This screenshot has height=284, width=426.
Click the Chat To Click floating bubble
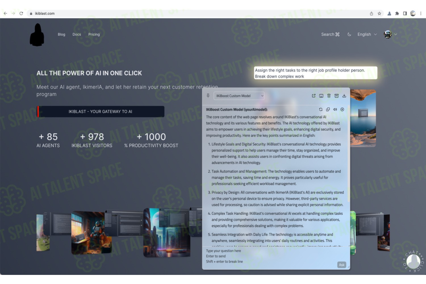[413, 261]
